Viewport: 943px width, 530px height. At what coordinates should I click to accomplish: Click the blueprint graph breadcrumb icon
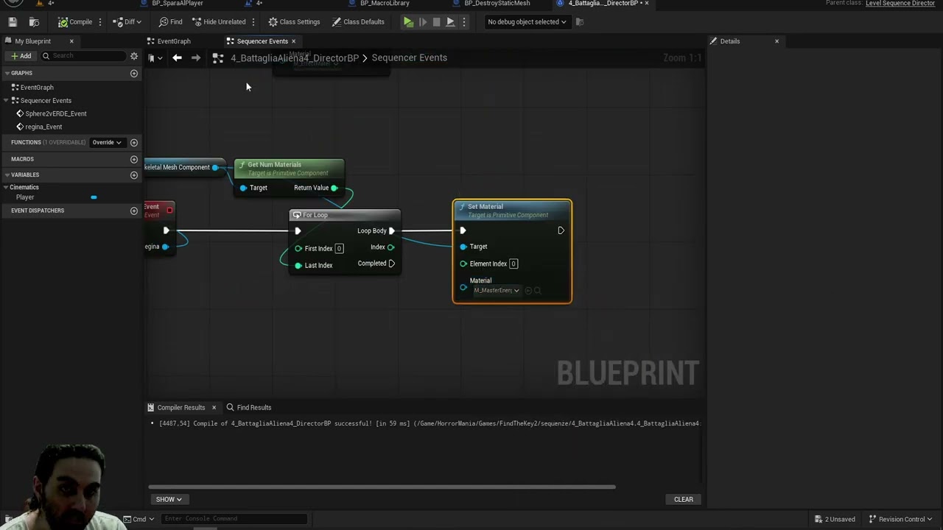tap(218, 57)
